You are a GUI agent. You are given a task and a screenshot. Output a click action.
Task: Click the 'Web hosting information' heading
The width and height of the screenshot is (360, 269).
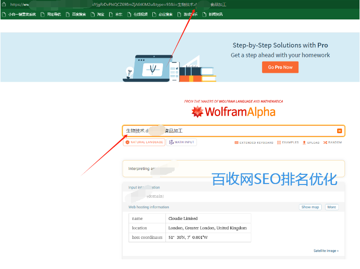tap(148, 207)
